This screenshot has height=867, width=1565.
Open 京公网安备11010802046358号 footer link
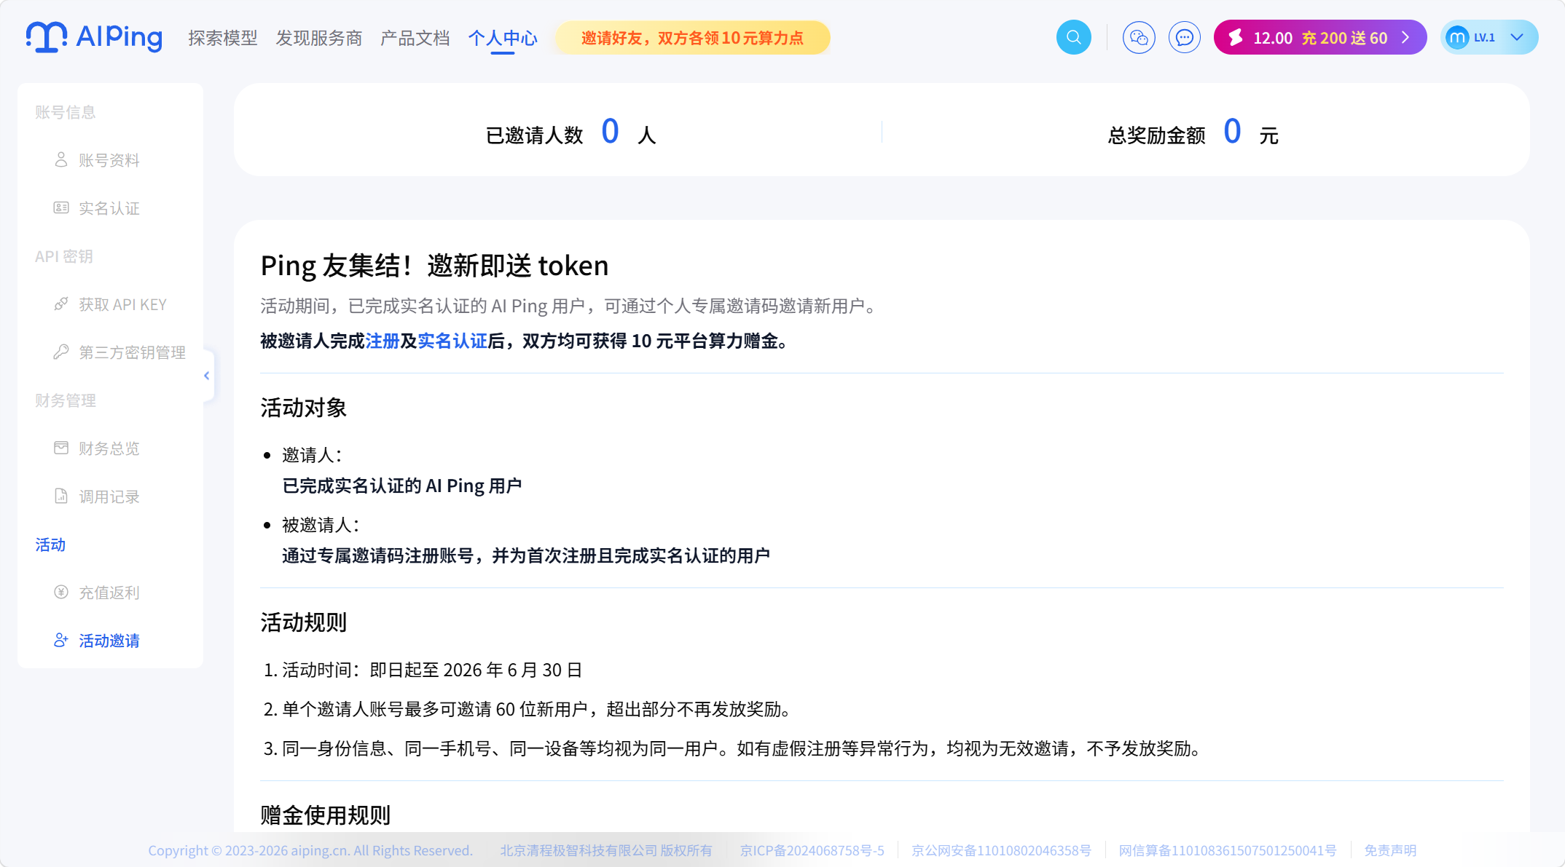pyautogui.click(x=1002, y=850)
